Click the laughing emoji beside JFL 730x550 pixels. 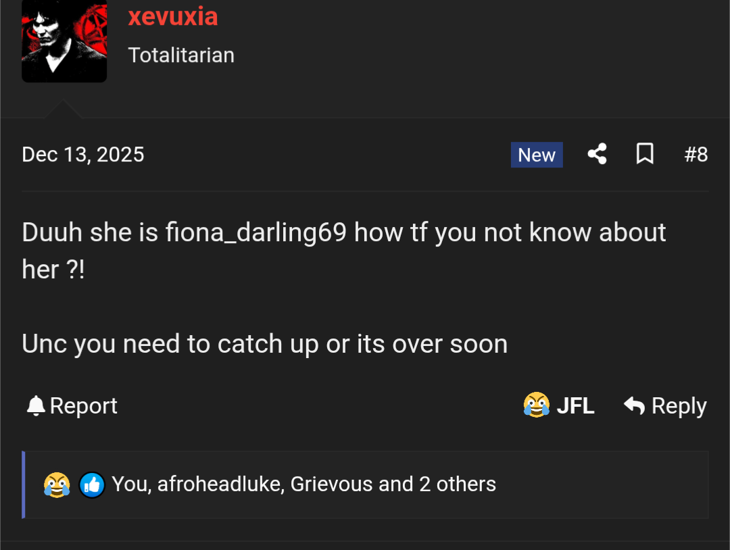coord(536,405)
